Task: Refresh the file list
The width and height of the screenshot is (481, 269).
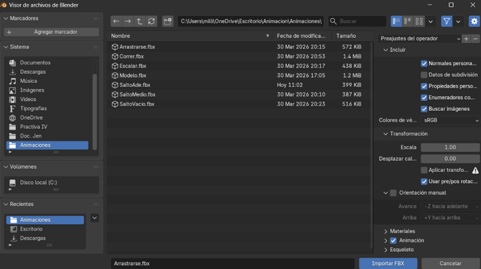Action: point(151,21)
